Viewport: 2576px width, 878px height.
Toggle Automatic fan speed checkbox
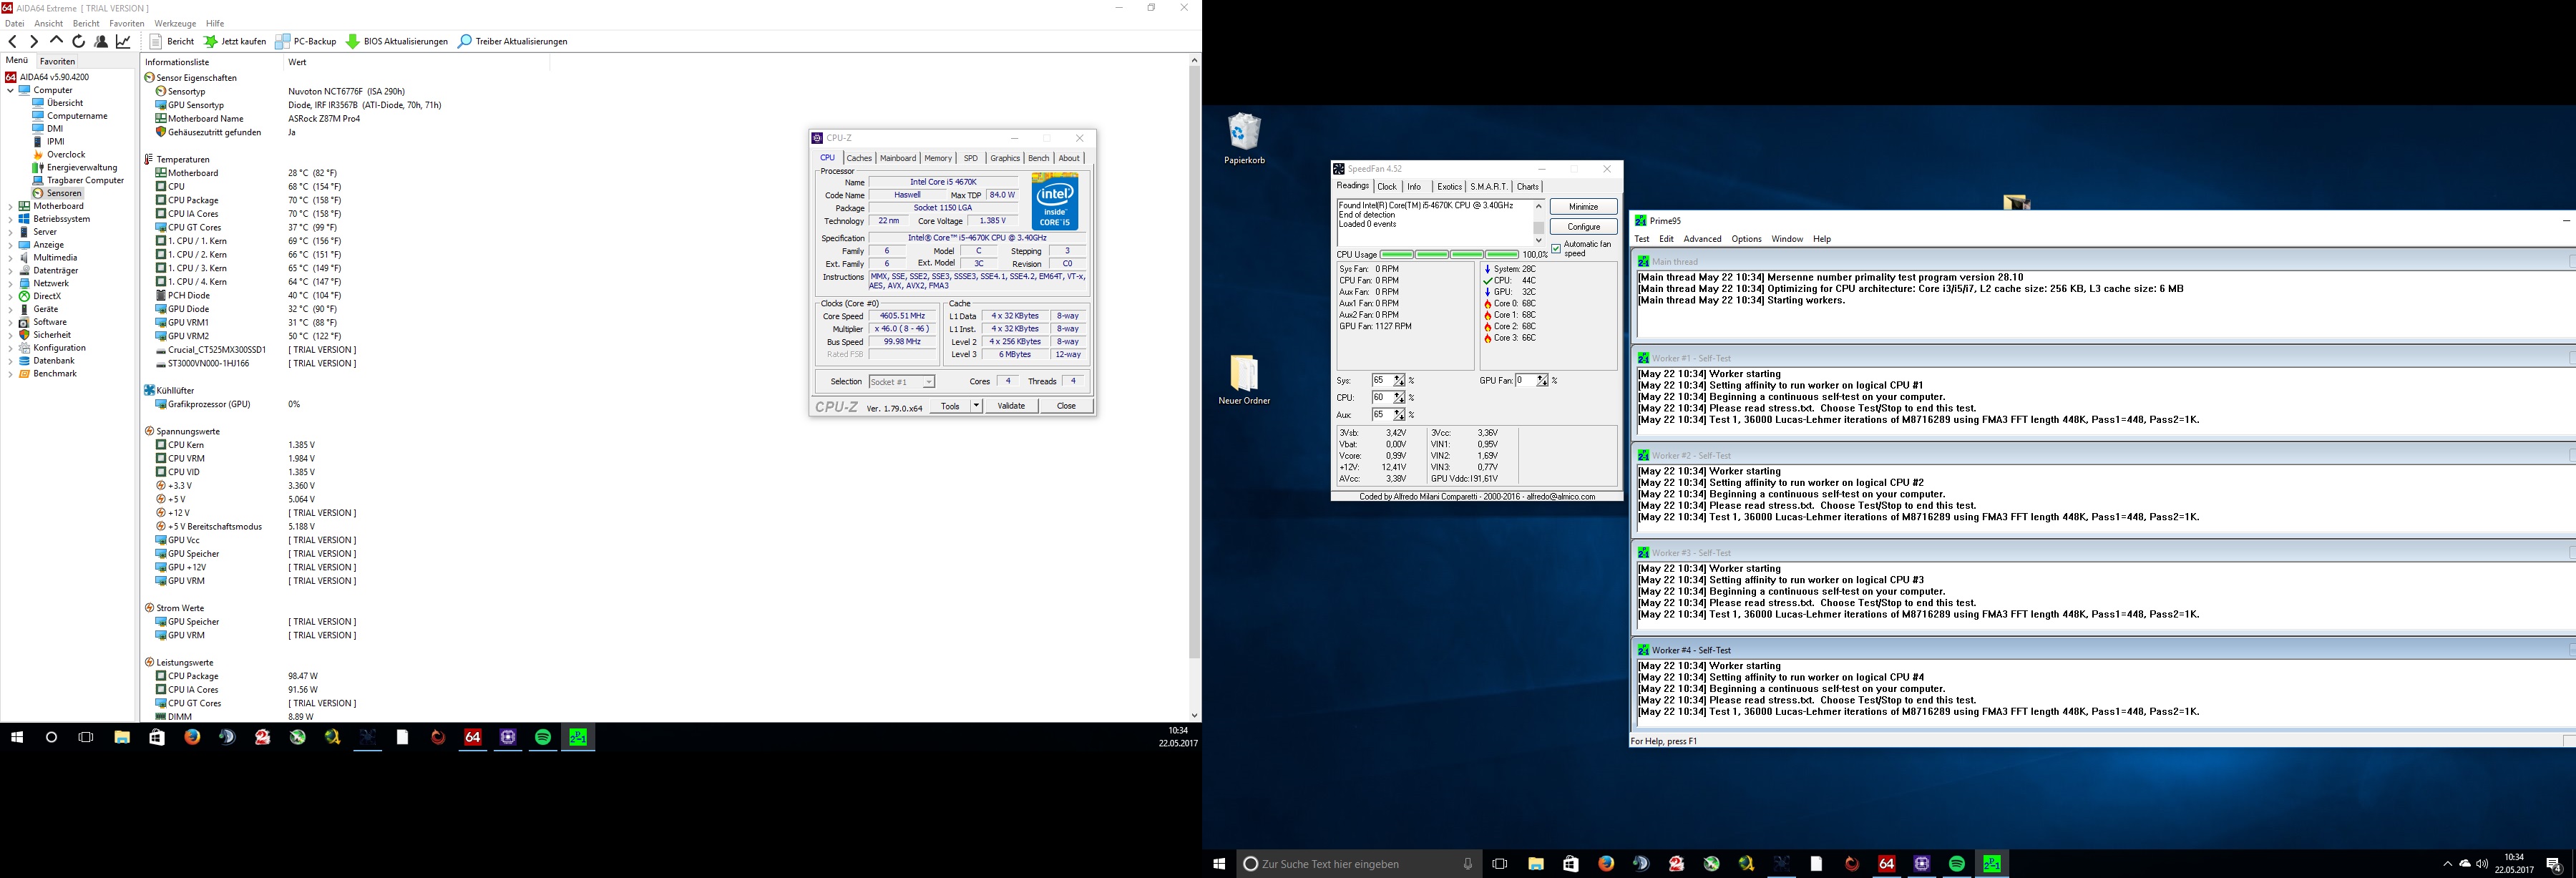pyautogui.click(x=1556, y=248)
